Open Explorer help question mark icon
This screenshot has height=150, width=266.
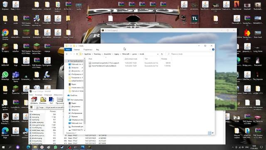coord(213,50)
